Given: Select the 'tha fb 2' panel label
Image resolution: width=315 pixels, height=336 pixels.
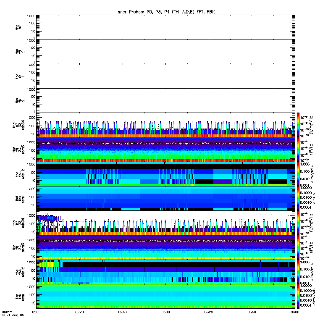Looking at the screenshot, I should pos(20,100).
